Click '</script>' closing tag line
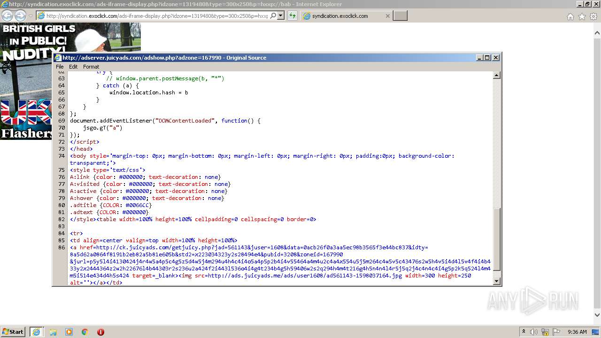This screenshot has width=601, height=338. click(85, 142)
